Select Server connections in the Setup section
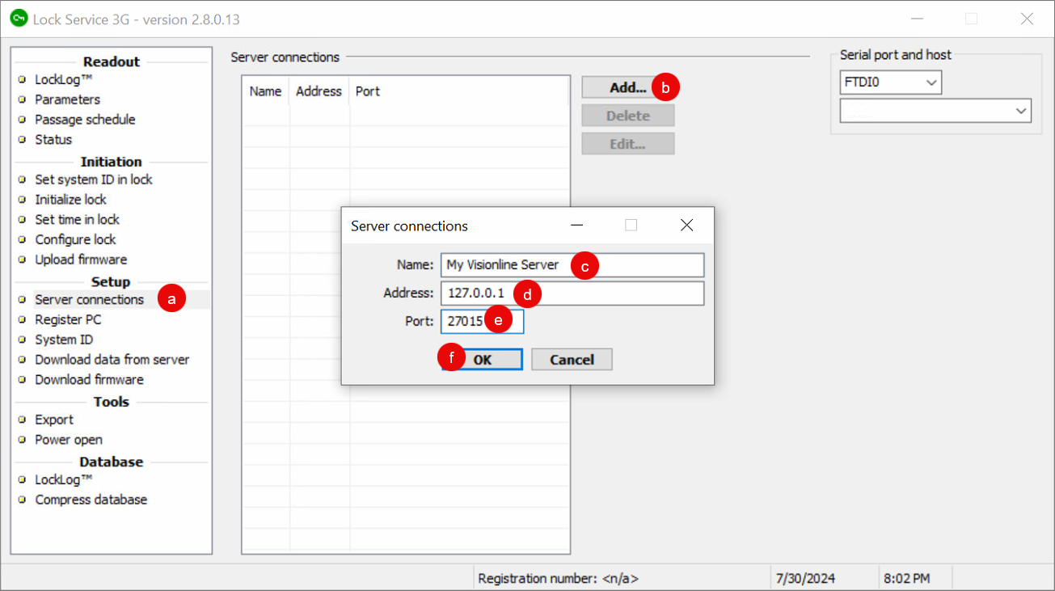 click(x=88, y=299)
